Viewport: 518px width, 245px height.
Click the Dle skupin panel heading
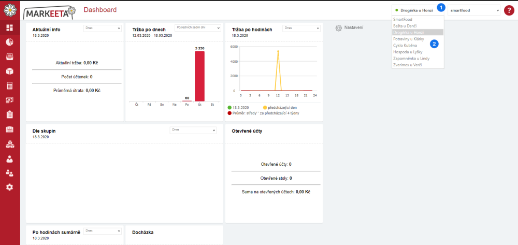pos(44,131)
